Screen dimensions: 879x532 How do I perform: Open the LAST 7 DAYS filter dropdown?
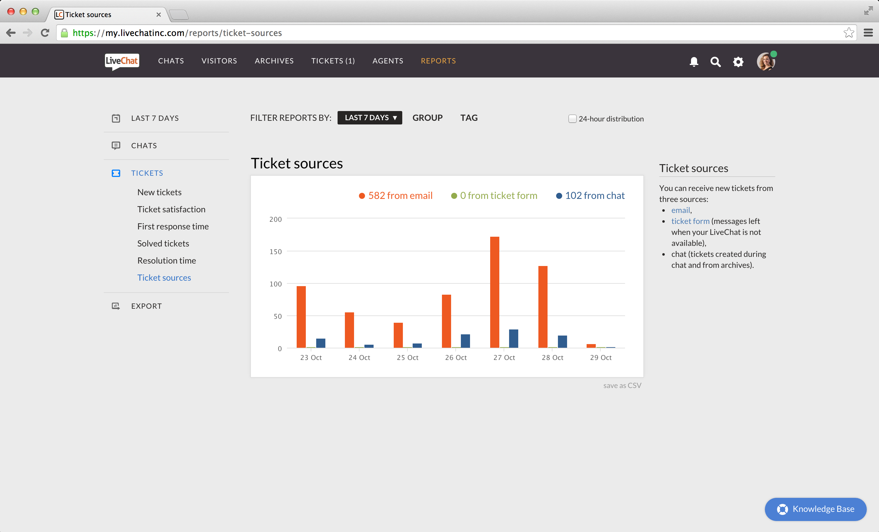[x=370, y=117]
